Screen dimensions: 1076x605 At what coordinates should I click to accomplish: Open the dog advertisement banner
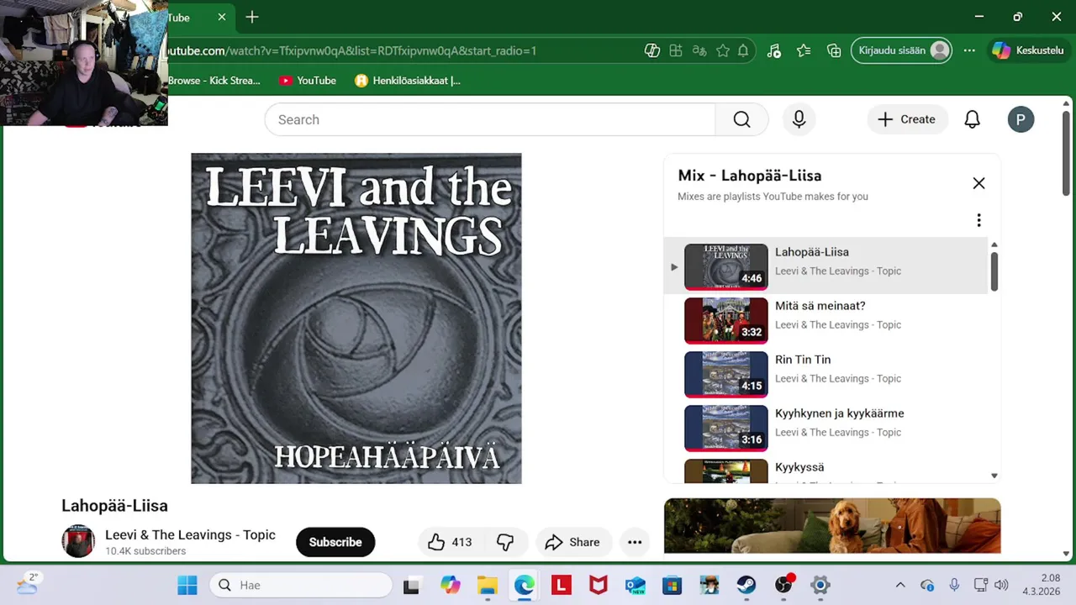(832, 526)
